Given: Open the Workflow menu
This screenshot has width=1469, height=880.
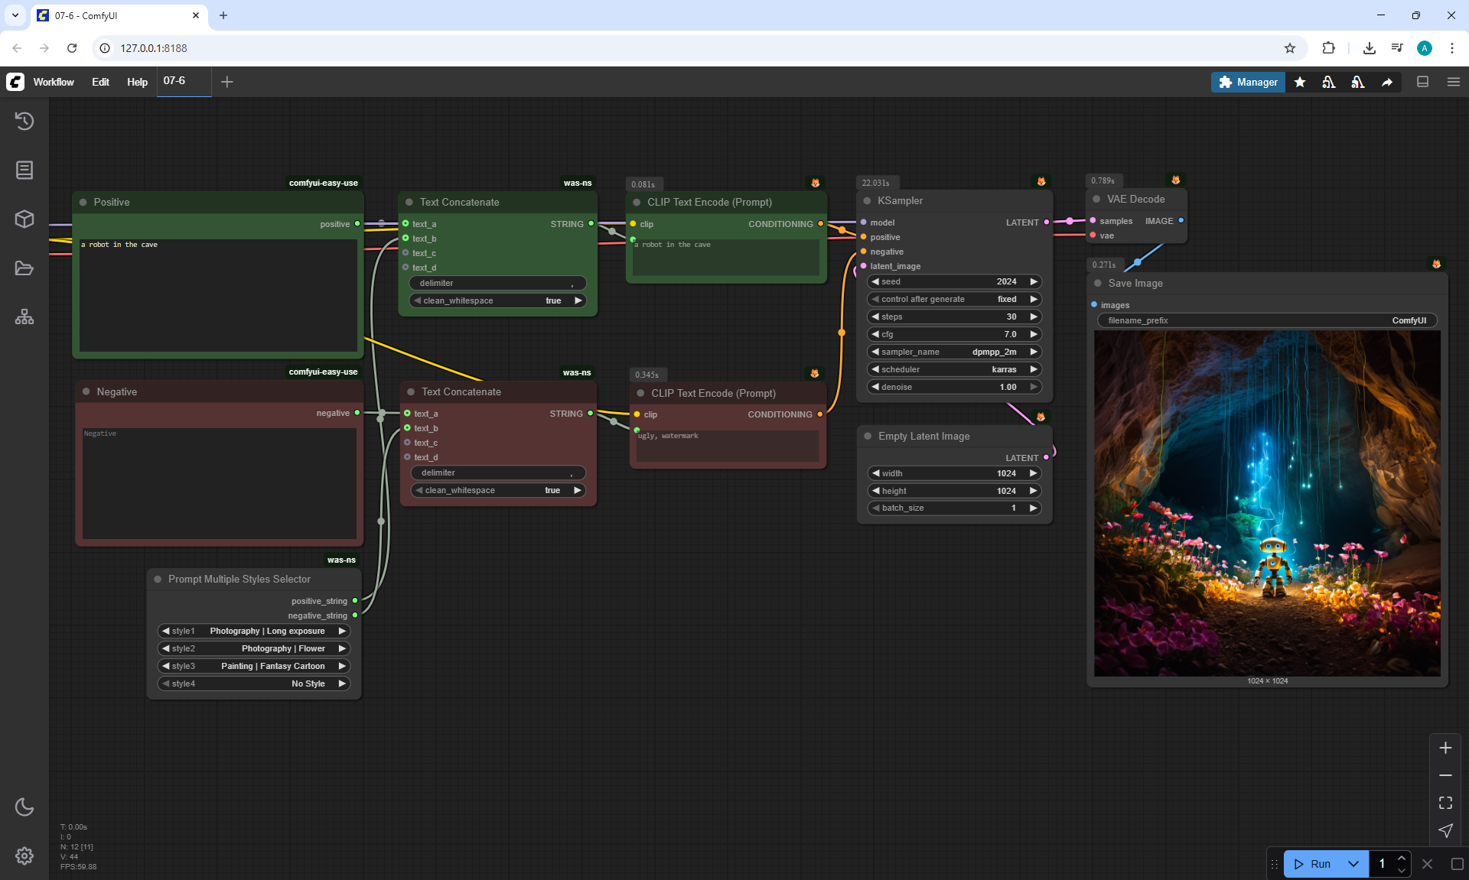Looking at the screenshot, I should tap(54, 82).
